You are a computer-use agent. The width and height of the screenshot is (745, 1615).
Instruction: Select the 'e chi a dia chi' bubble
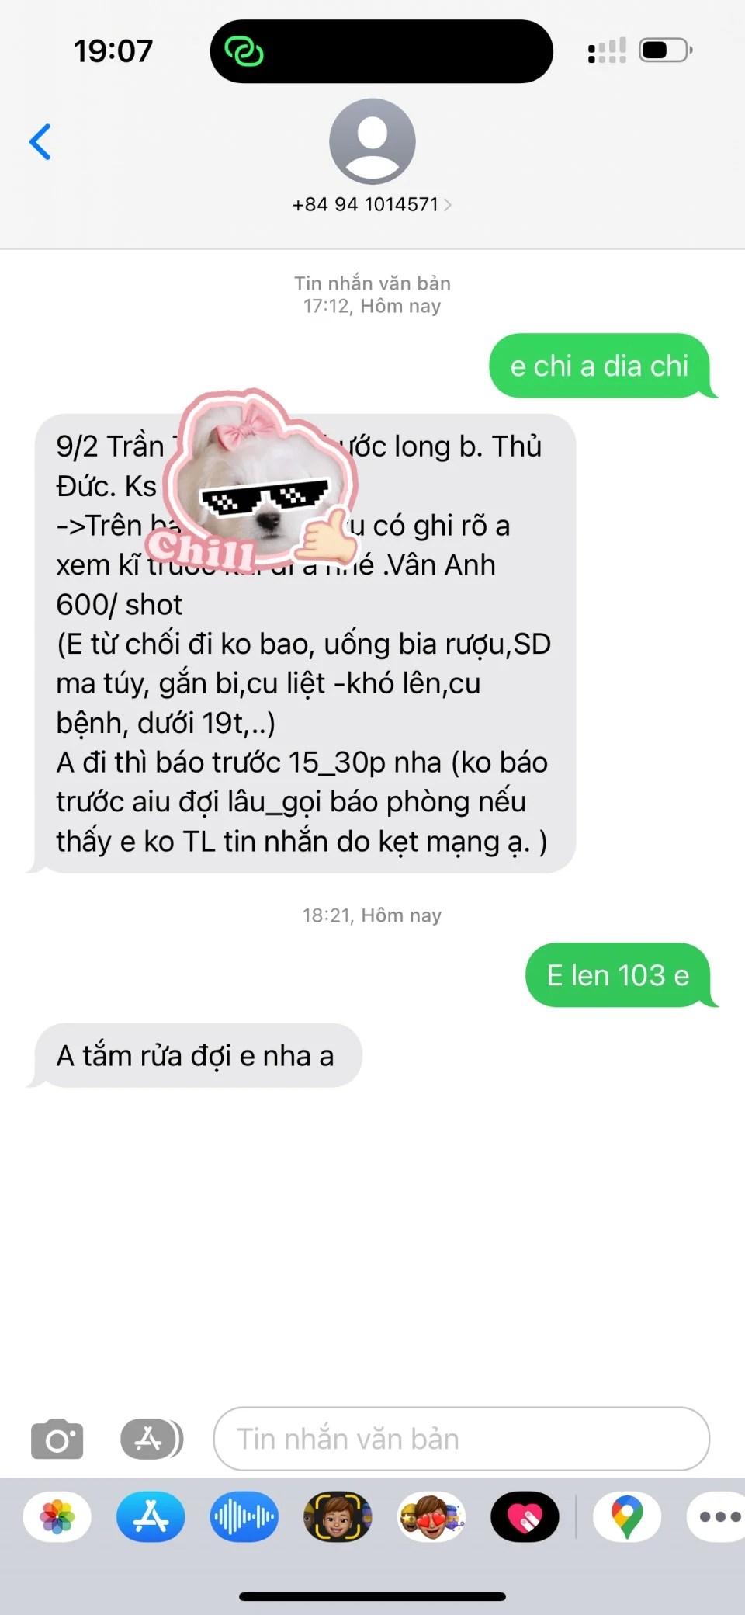pyautogui.click(x=600, y=366)
